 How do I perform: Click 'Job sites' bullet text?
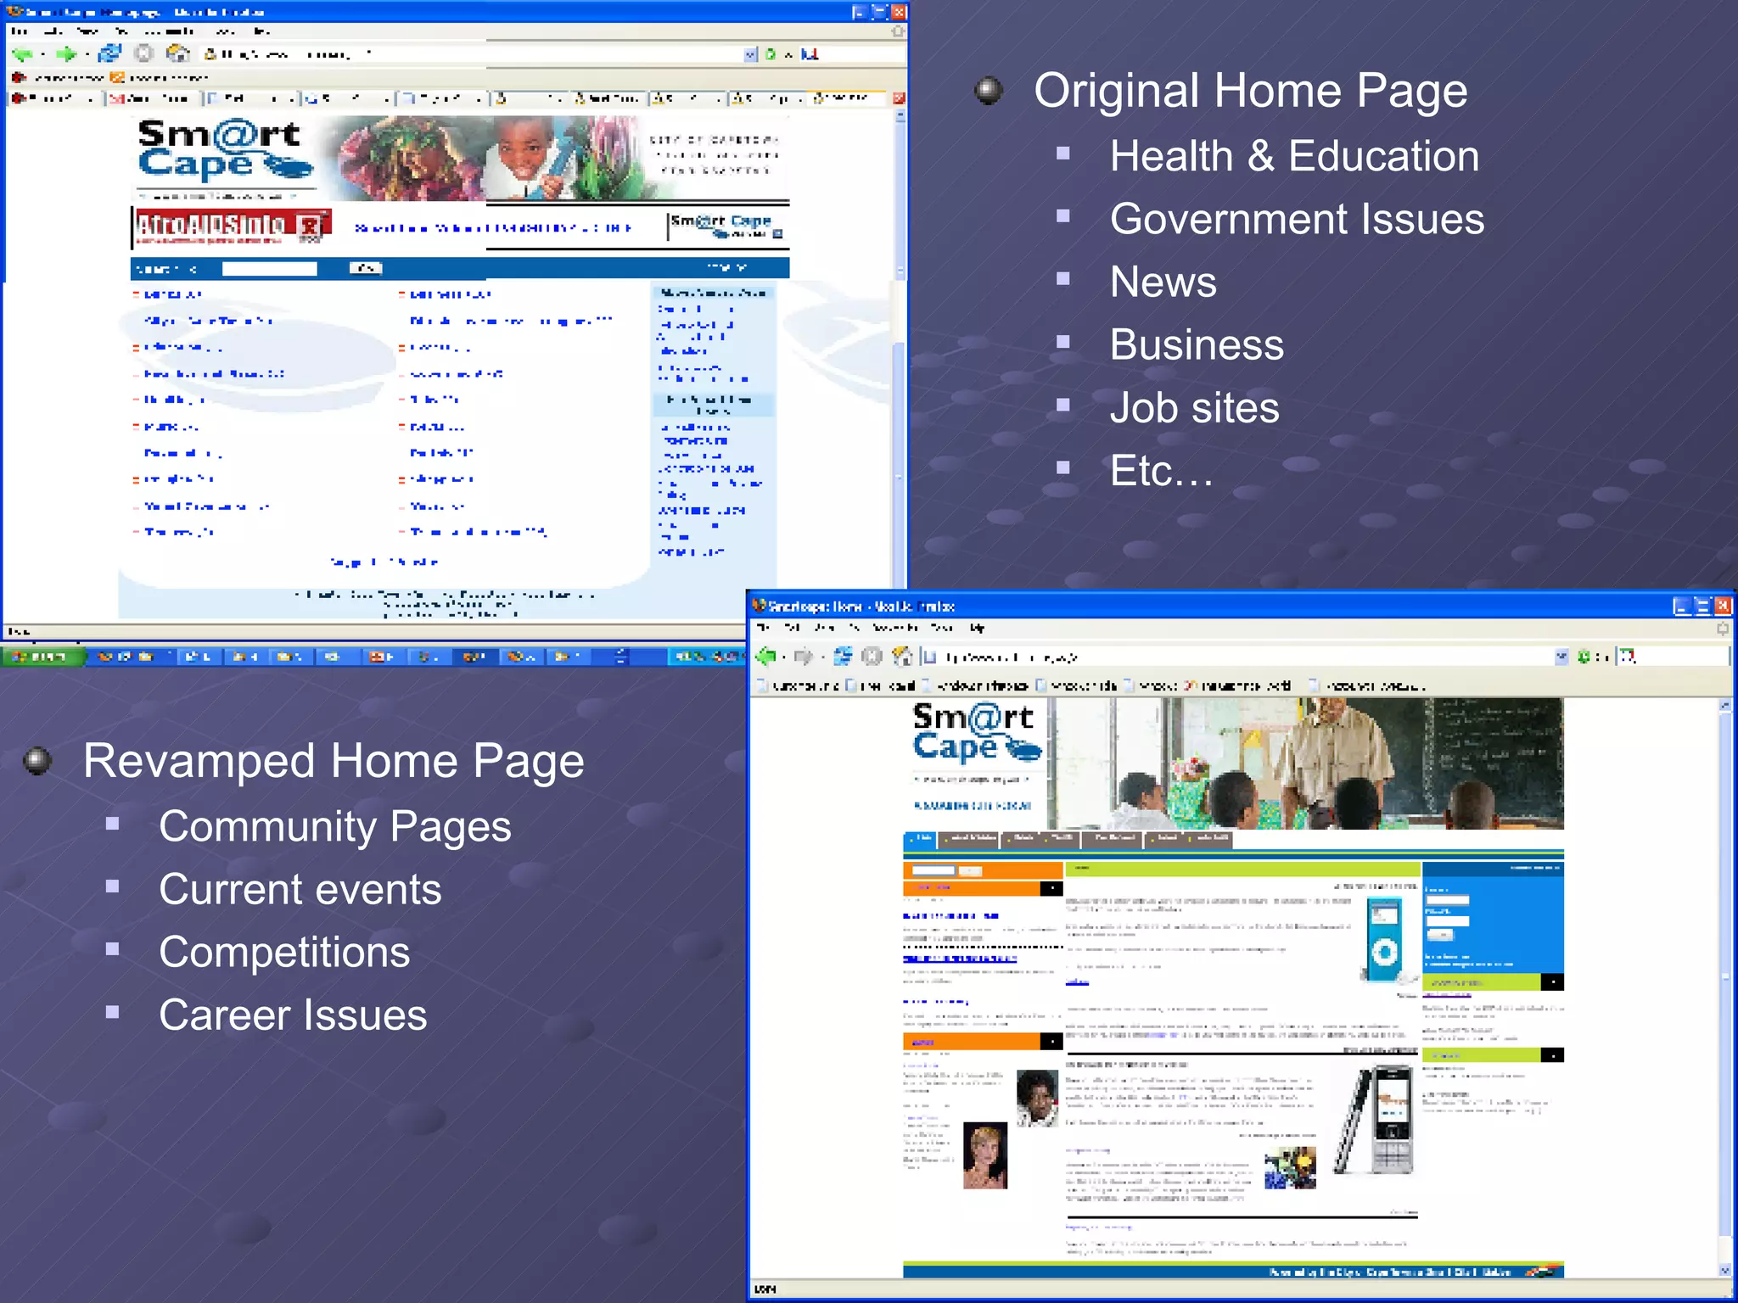point(1194,407)
